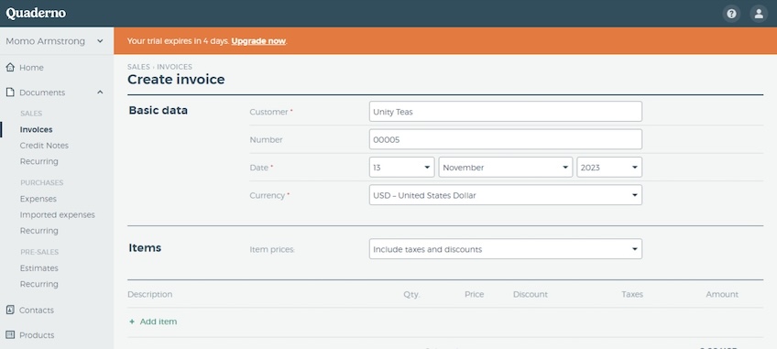The height and width of the screenshot is (349, 777).
Task: Open the month dropdown showing November
Action: pos(506,168)
